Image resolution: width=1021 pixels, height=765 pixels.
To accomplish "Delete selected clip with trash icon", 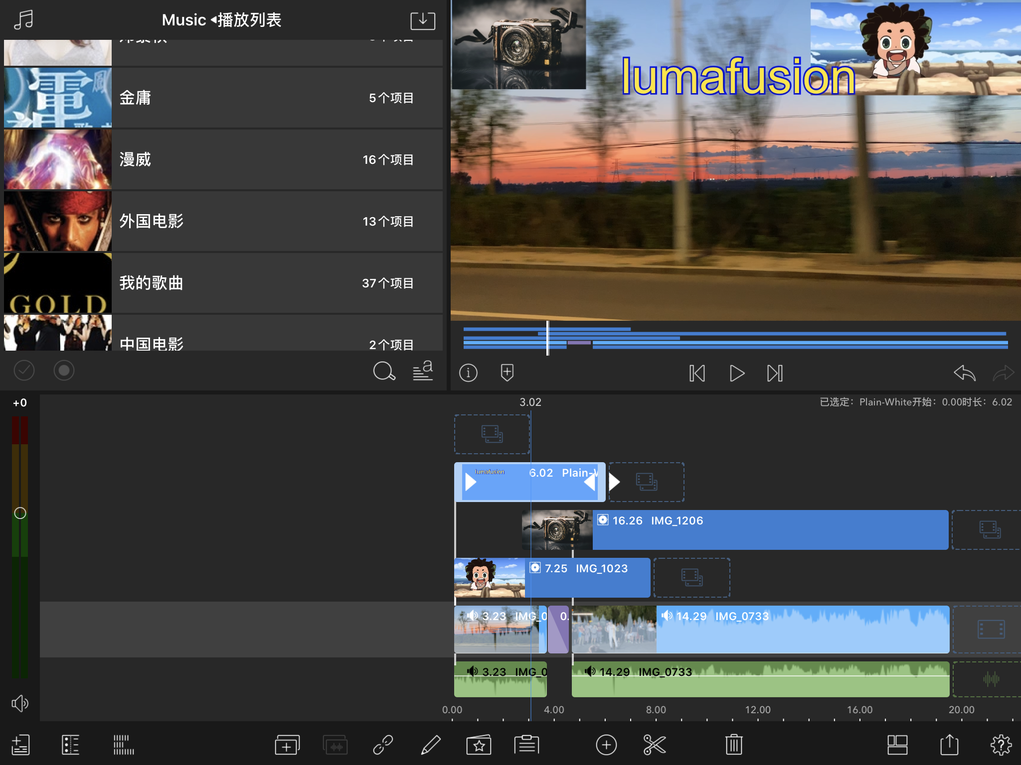I will tap(734, 745).
